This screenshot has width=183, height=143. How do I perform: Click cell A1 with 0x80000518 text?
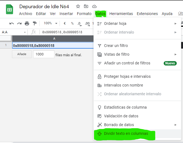[x=53, y=45]
